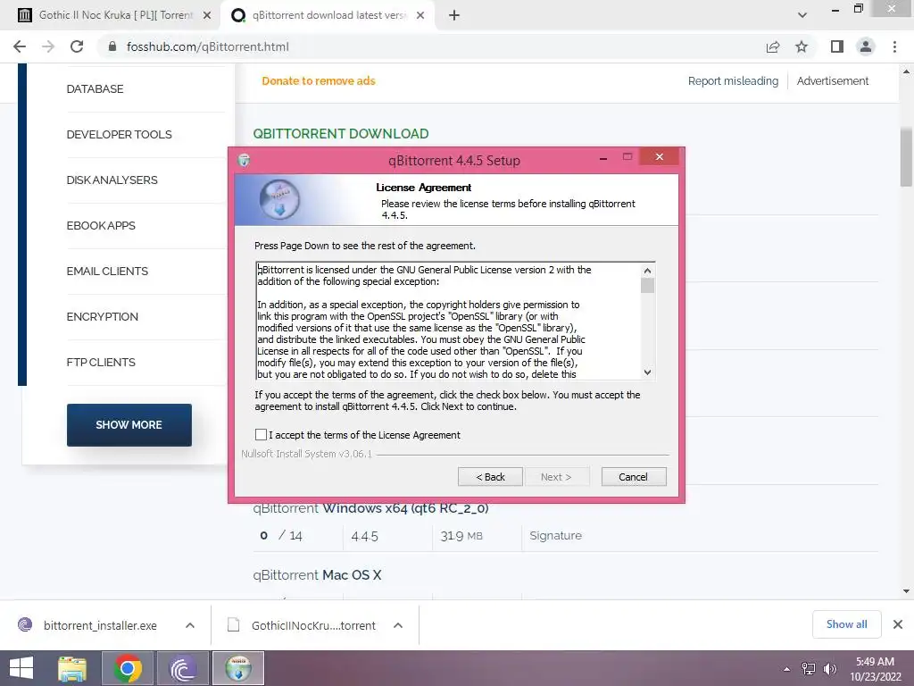Click the Donate to remove ads link

click(x=319, y=80)
